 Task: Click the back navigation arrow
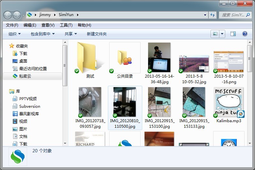click(8, 15)
